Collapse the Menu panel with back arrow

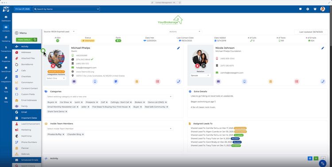[16, 33]
